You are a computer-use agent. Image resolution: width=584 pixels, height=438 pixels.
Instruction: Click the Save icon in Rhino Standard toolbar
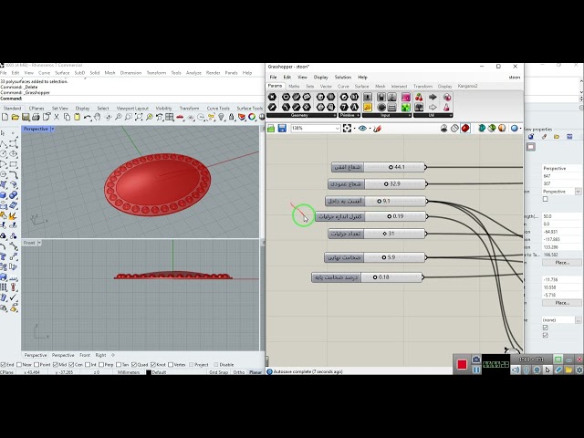coord(26,117)
